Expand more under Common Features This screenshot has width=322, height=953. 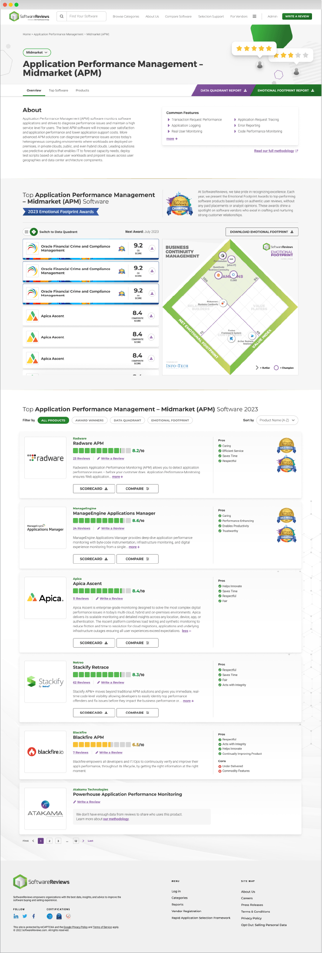click(172, 139)
